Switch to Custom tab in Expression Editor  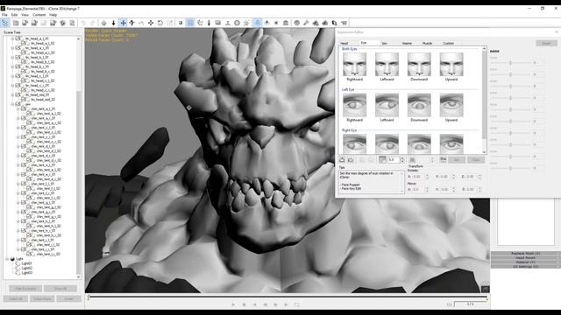coord(448,43)
